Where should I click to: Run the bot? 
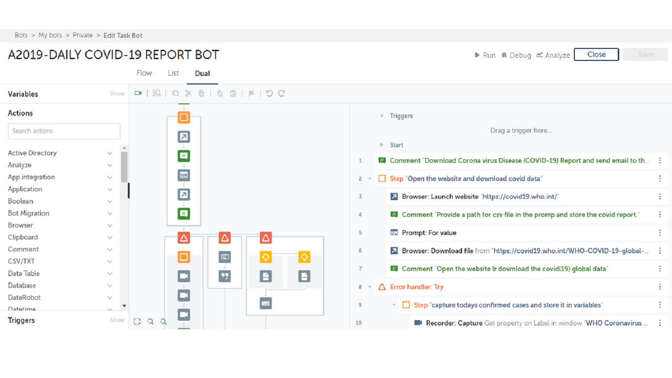[485, 55]
